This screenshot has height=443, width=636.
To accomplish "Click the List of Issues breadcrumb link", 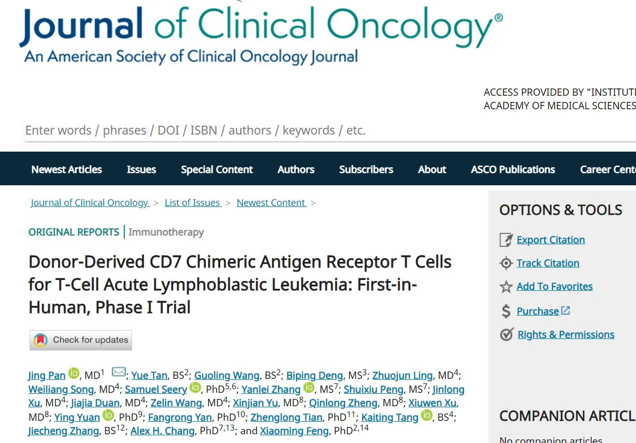I will (193, 203).
